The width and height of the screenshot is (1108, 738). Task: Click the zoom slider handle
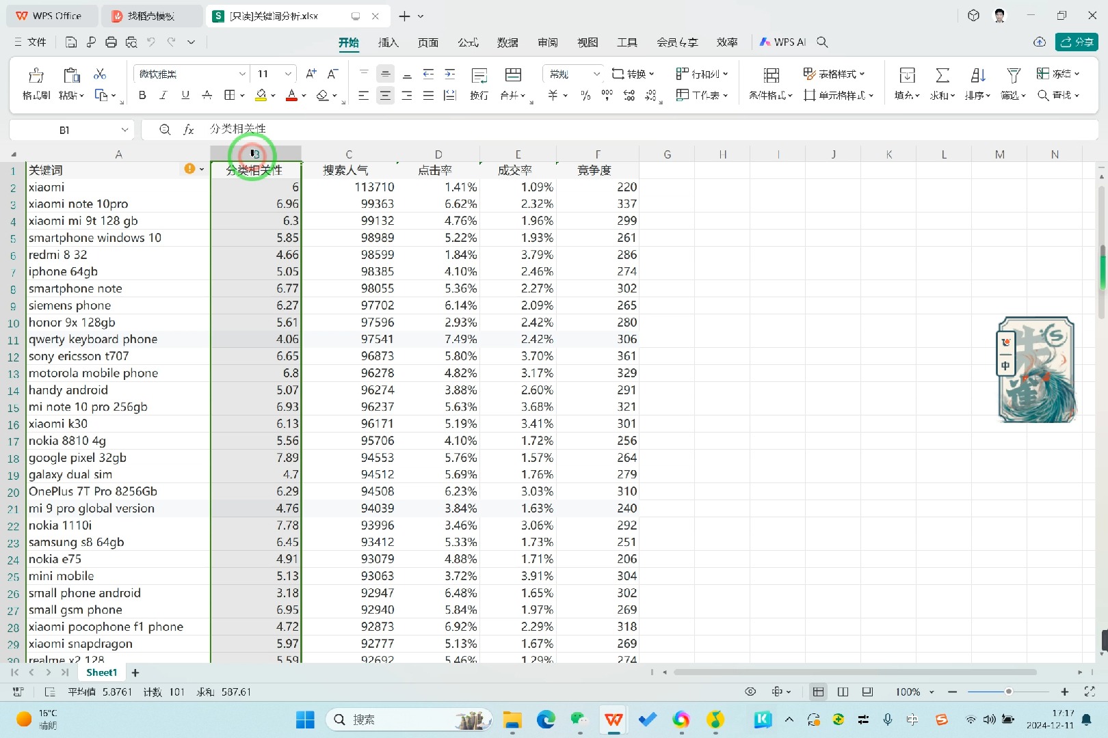1008,692
